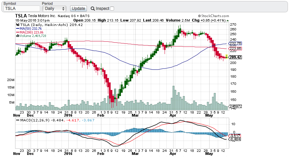Enable the Inspect checkbox
This screenshot has height=158, width=290.
(112, 9)
